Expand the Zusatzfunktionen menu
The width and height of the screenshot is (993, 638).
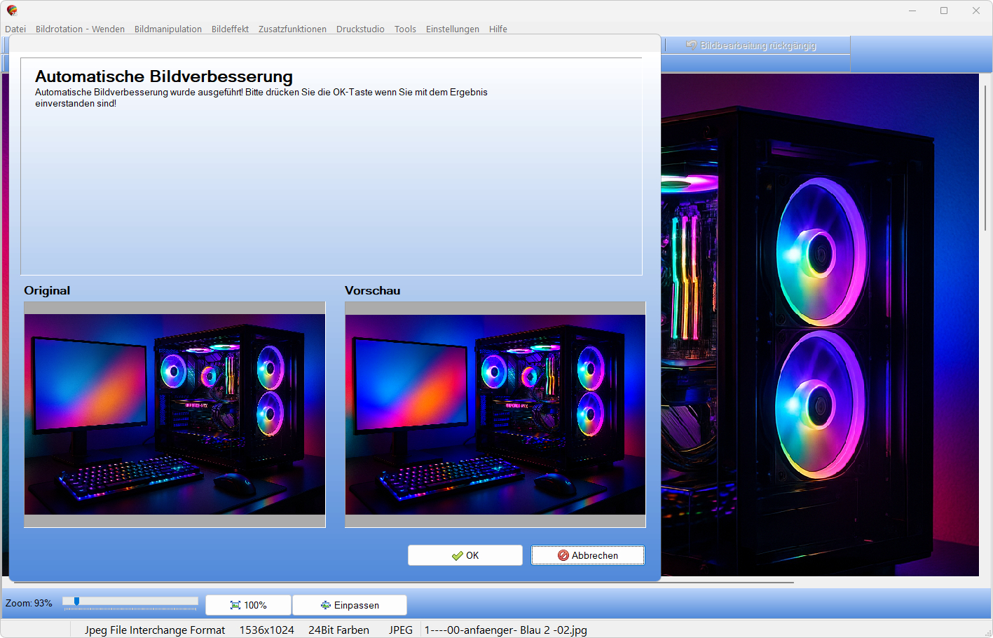(292, 29)
